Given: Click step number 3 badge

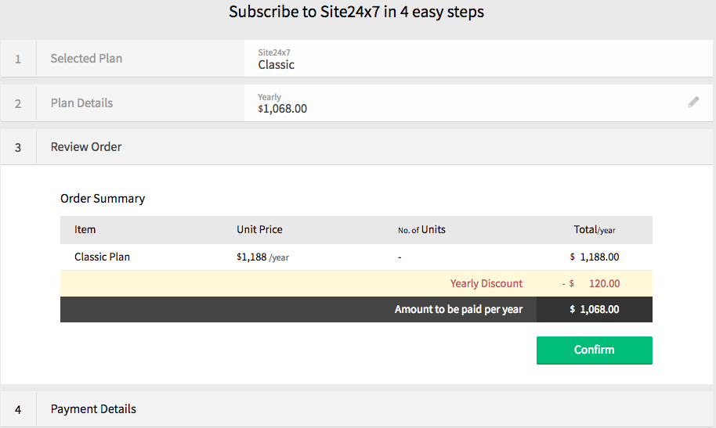Looking at the screenshot, I should click(x=18, y=147).
